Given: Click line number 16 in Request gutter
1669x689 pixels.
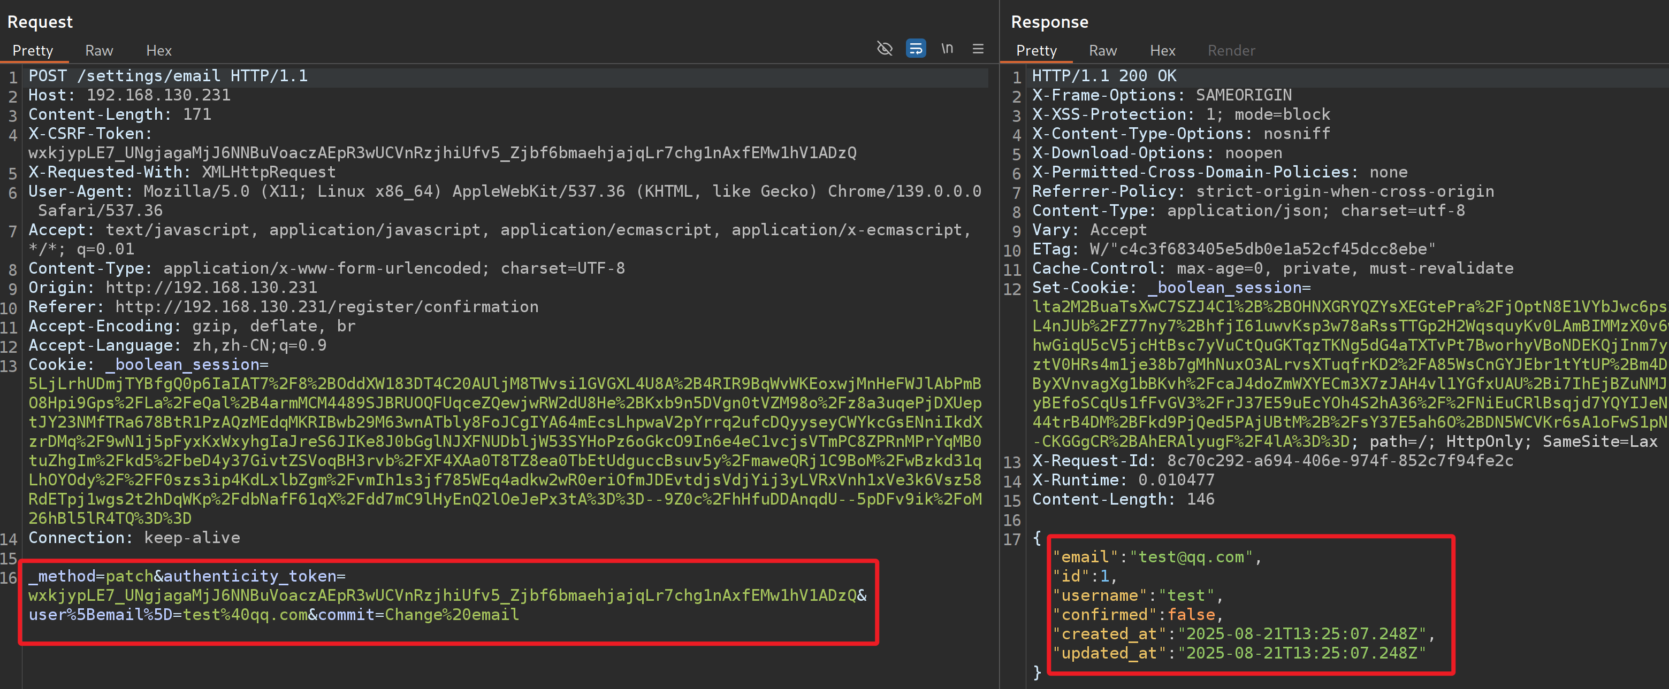Looking at the screenshot, I should click(x=9, y=578).
